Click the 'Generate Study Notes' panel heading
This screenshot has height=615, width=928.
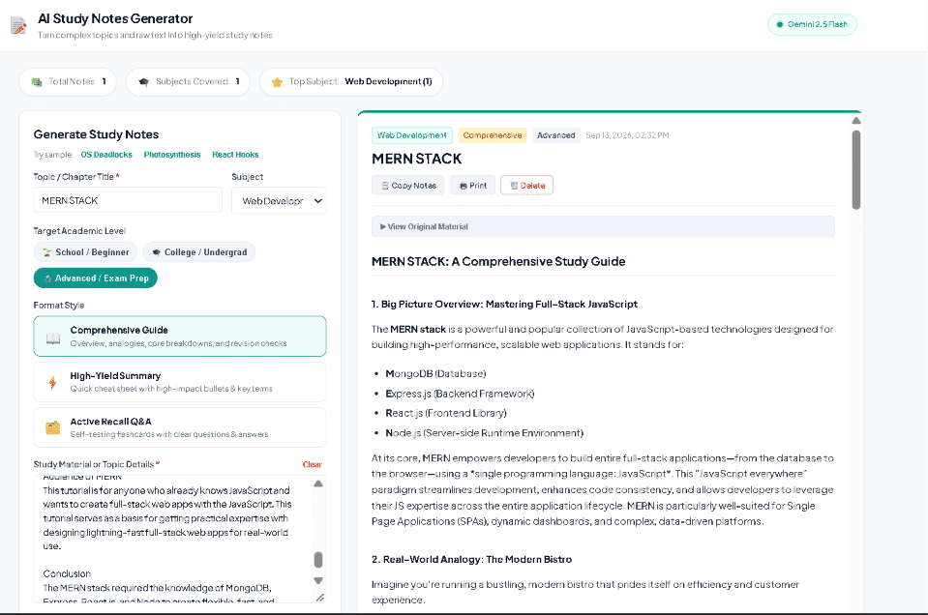[x=96, y=134]
